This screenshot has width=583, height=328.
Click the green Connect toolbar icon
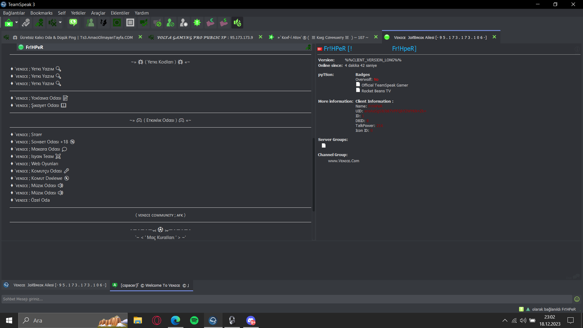click(9, 23)
